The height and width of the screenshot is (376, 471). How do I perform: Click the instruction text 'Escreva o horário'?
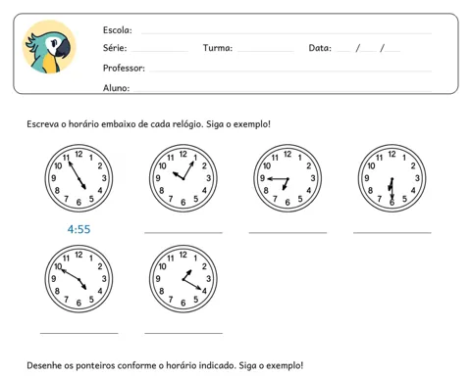coord(63,124)
